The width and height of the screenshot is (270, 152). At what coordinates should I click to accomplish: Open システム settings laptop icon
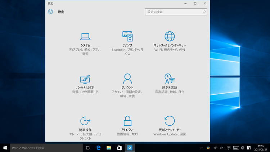85,36
